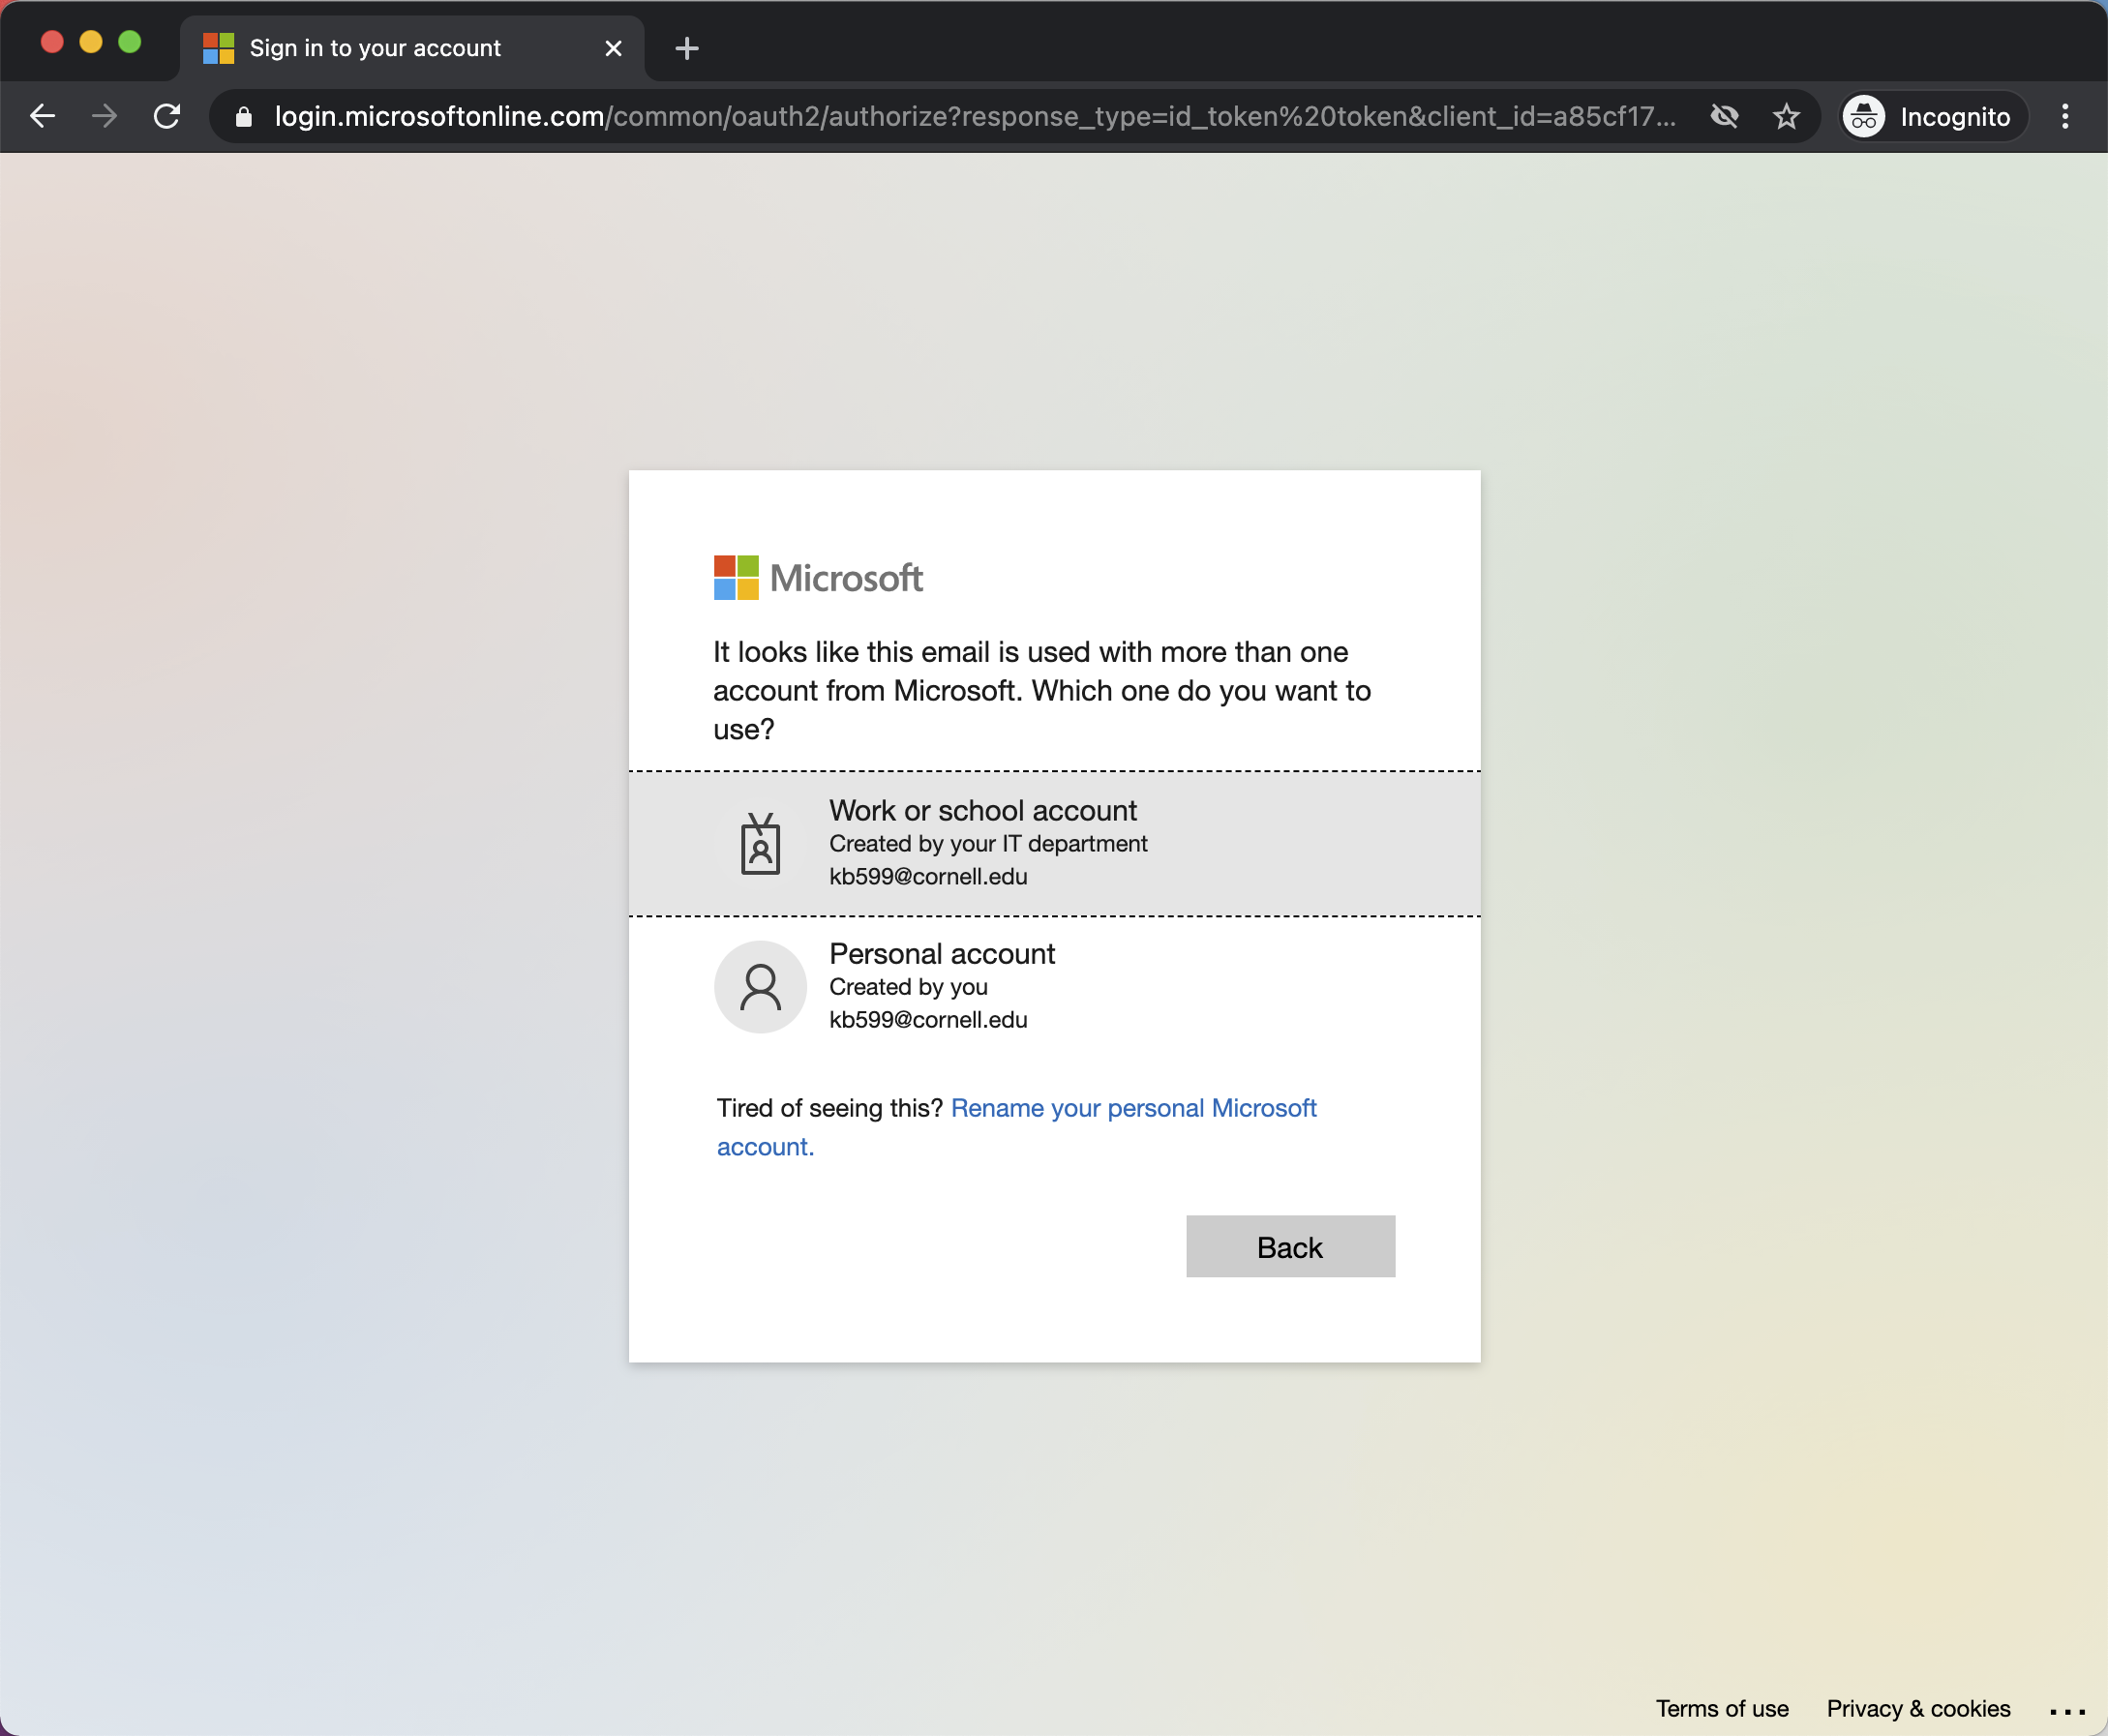Click the Microsoft logo in the dialog
Image resolution: width=2108 pixels, height=1736 pixels.
pos(818,578)
